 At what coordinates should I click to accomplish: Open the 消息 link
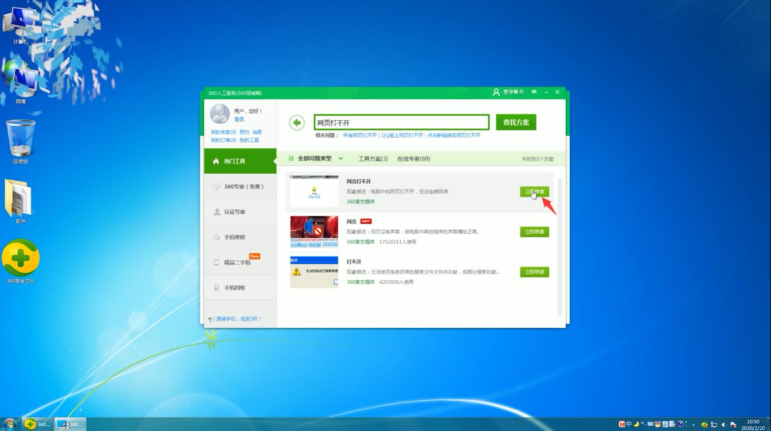257,132
